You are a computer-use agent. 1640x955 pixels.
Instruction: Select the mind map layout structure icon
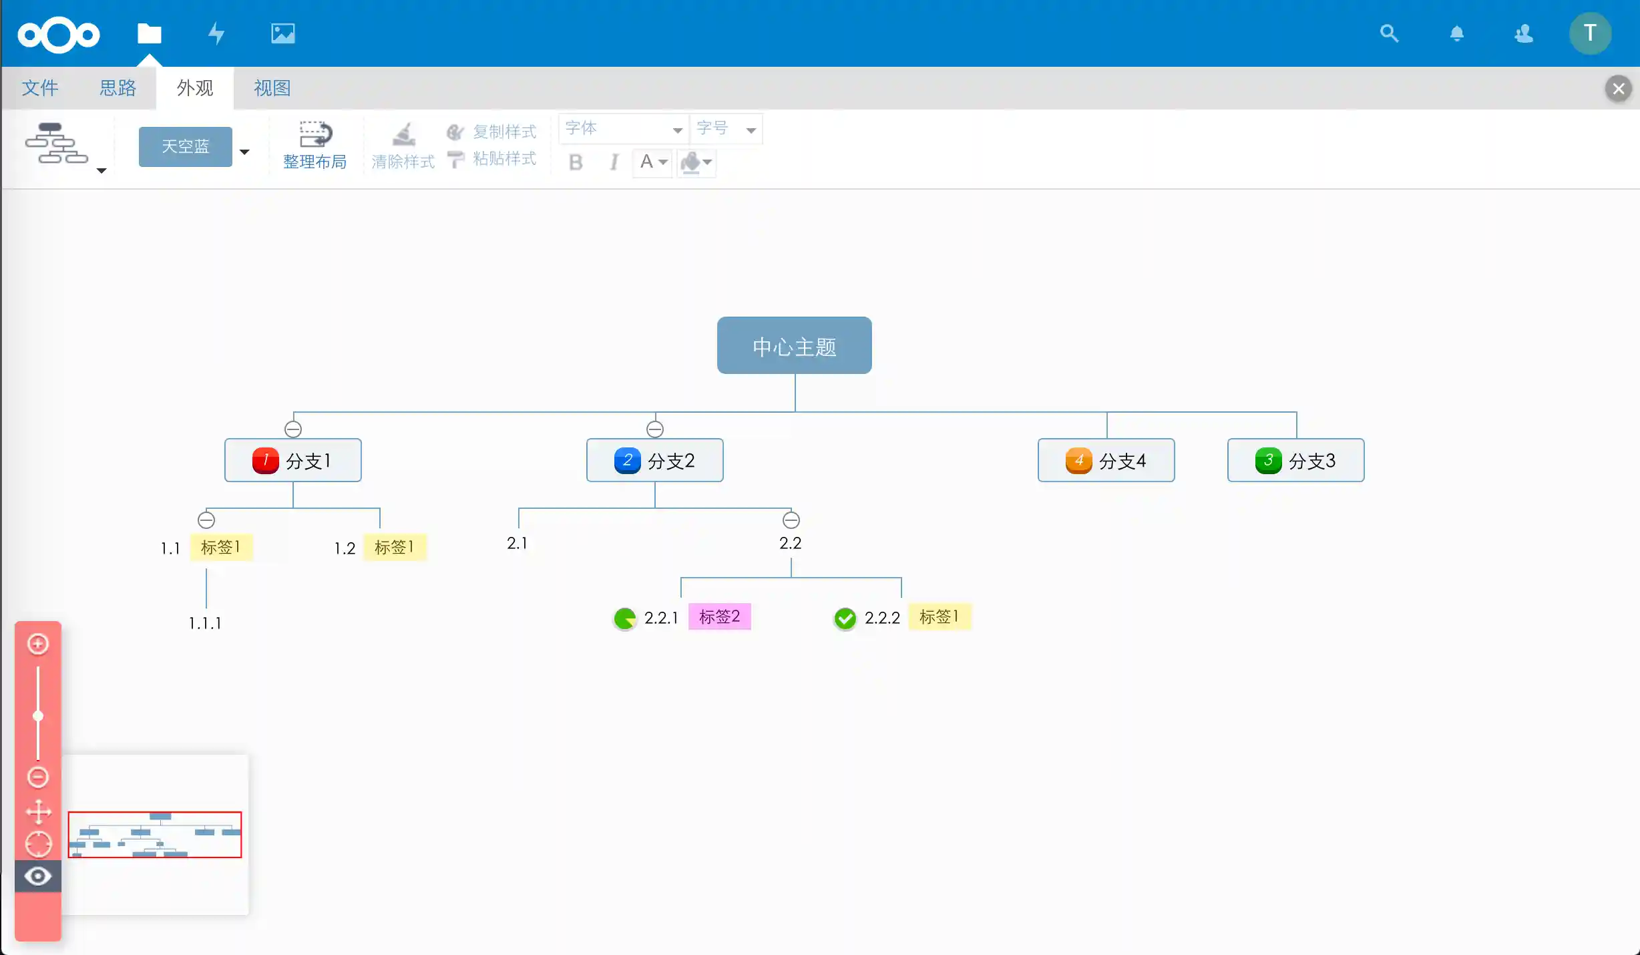point(56,144)
